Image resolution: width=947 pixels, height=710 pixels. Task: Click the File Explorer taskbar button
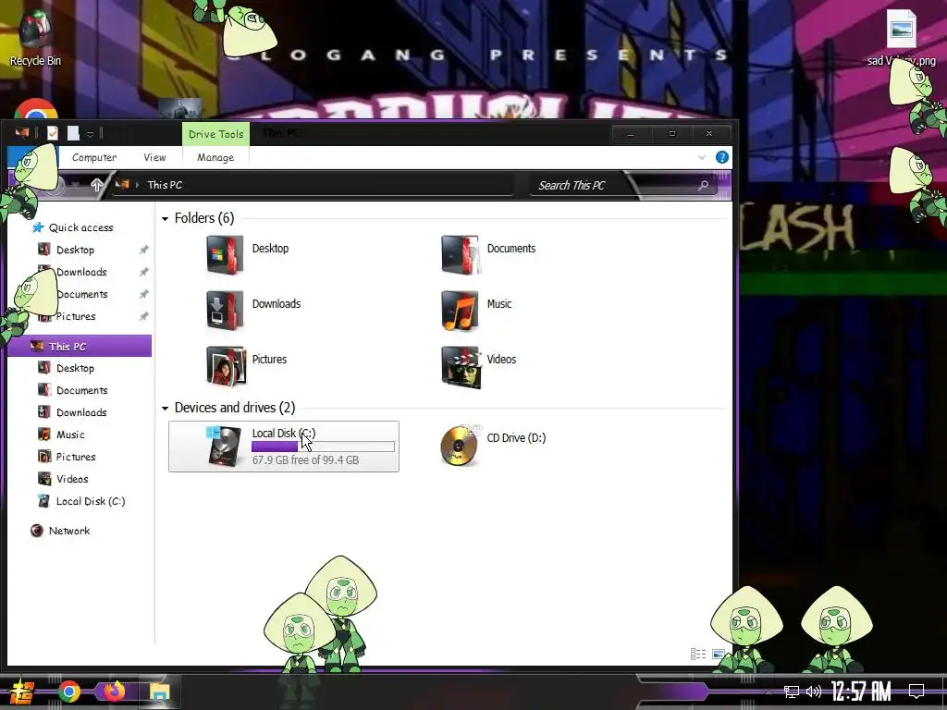pos(159,692)
